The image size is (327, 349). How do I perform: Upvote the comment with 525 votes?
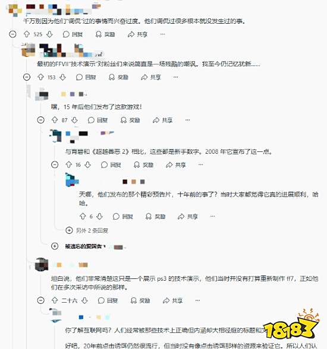(27, 34)
